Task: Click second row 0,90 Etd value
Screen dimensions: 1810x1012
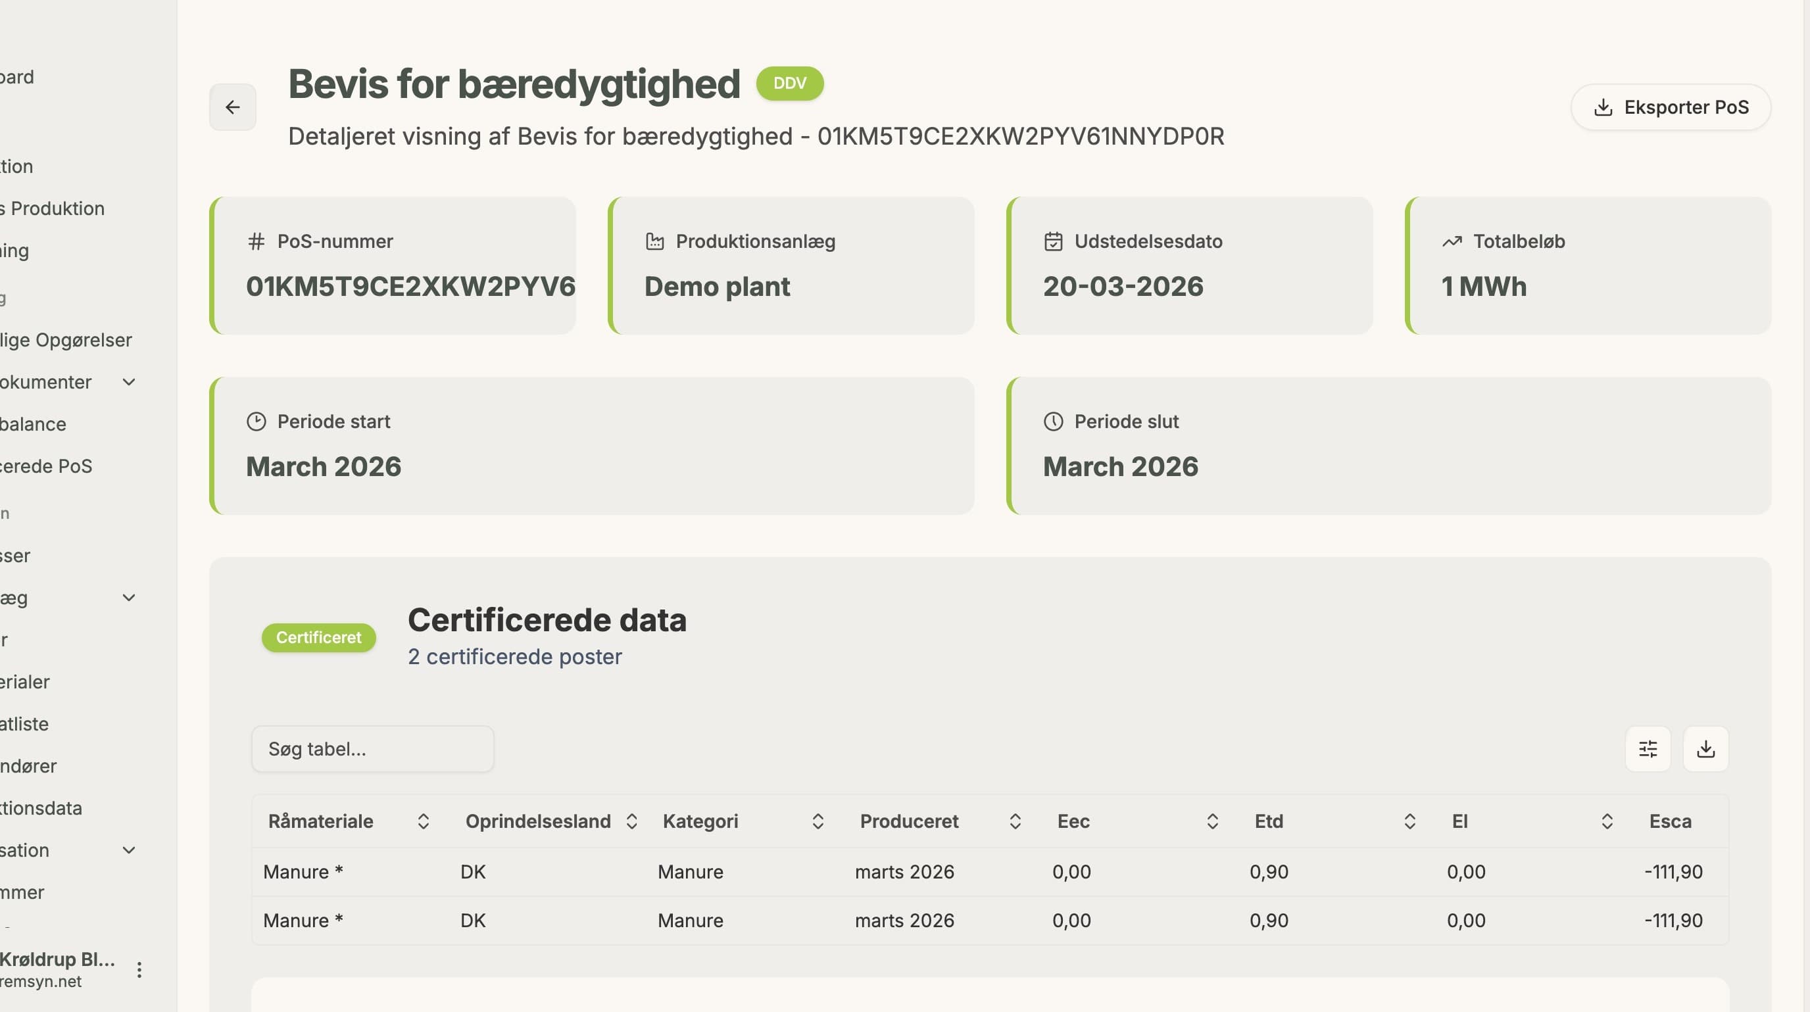Action: pyautogui.click(x=1268, y=920)
